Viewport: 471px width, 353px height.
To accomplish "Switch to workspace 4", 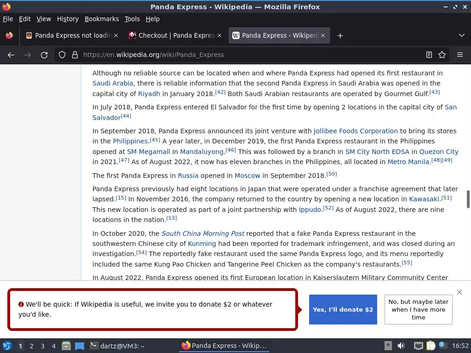I will [x=54, y=346].
